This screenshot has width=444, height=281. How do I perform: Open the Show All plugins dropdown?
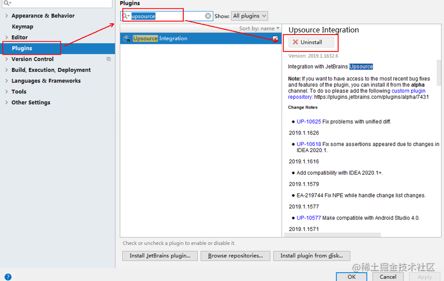click(x=249, y=16)
